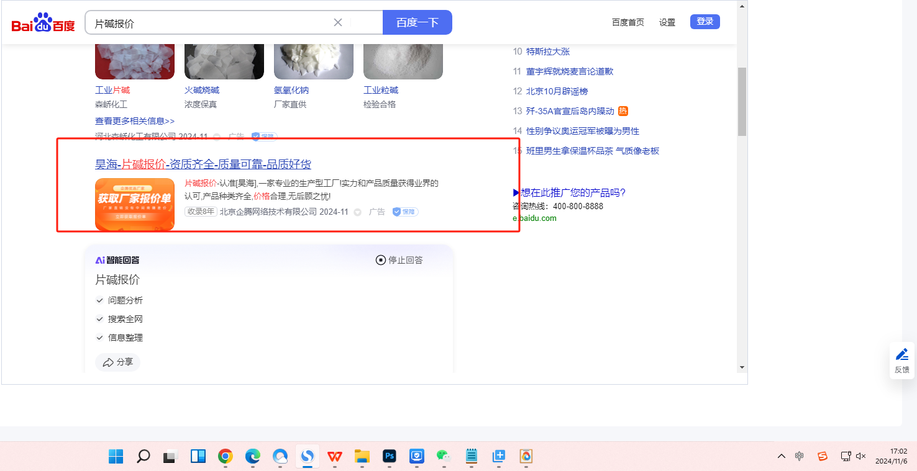The height and width of the screenshot is (471, 917).
Task: Click the 保障 shield badge in 昊海 ad
Action: (x=405, y=212)
